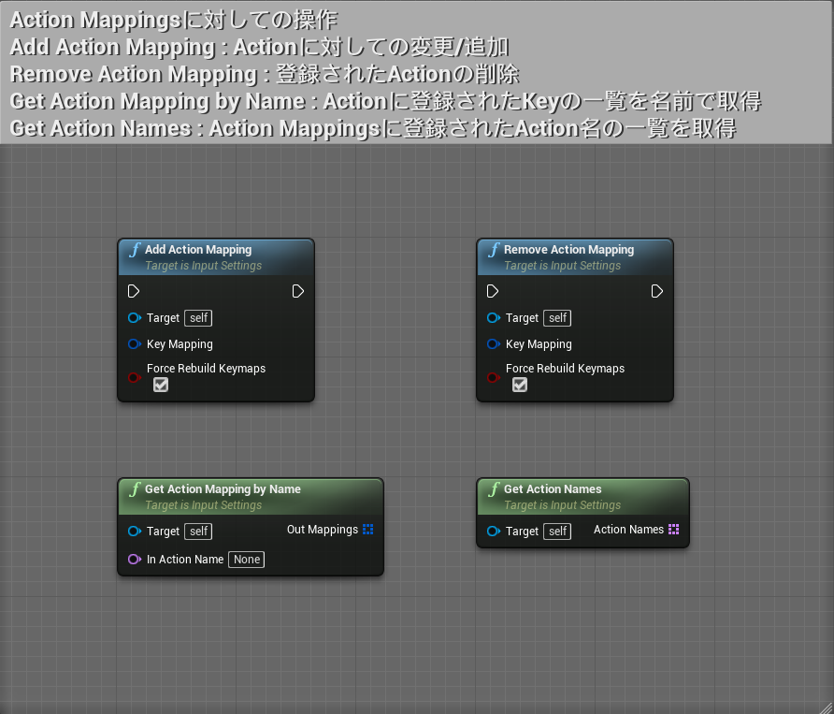Click 'Target is Input Settings' under Get Action Names
The height and width of the screenshot is (714, 834).
pyautogui.click(x=562, y=504)
